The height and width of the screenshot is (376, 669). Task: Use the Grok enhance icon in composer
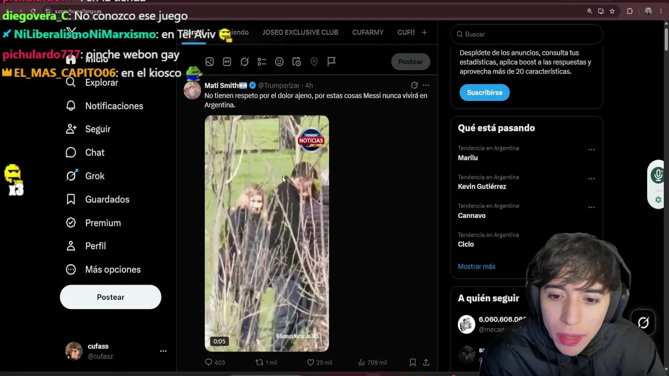pyautogui.click(x=245, y=62)
